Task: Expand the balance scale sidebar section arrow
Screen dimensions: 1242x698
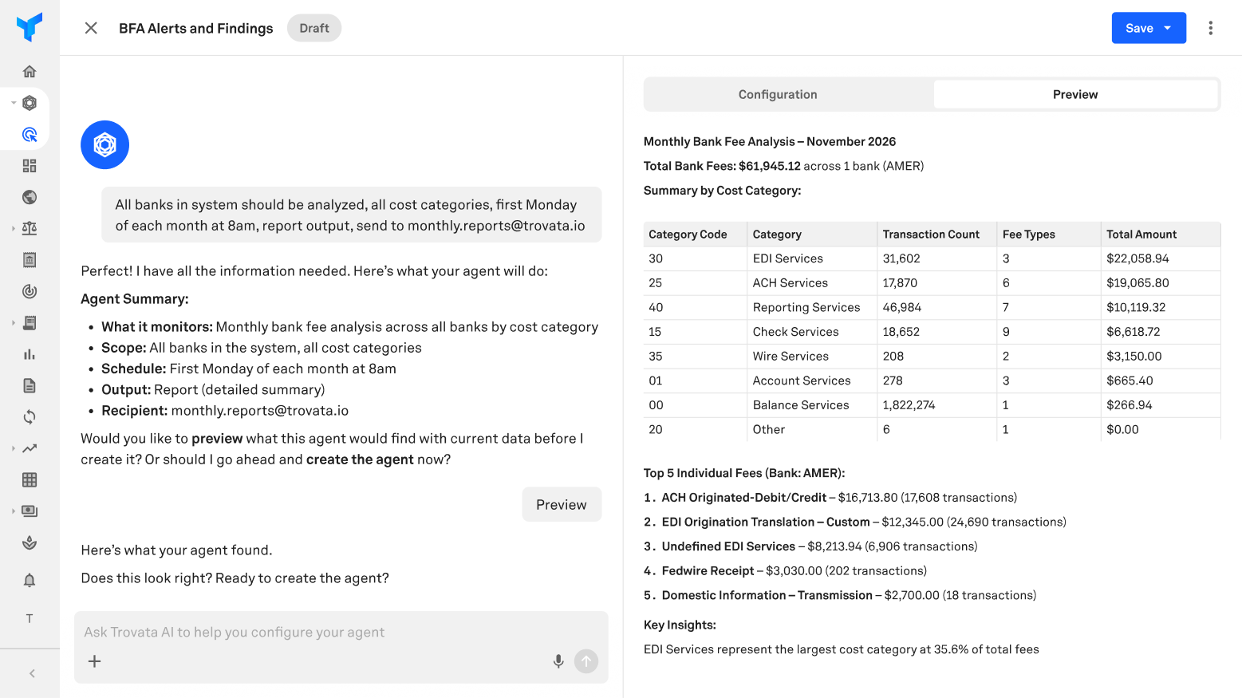Action: coord(14,228)
